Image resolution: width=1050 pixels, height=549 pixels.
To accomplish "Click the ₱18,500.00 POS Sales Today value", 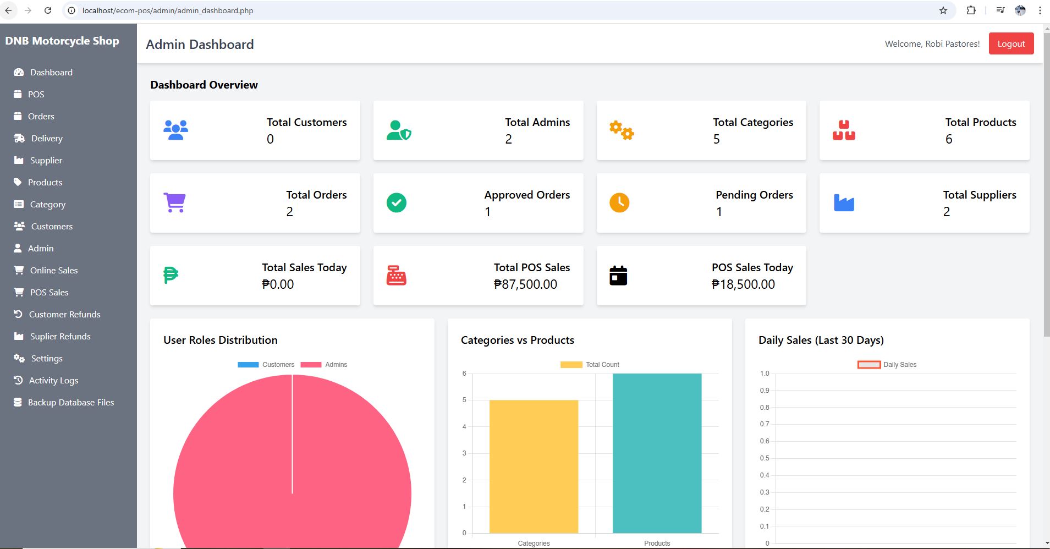I will coord(743,284).
